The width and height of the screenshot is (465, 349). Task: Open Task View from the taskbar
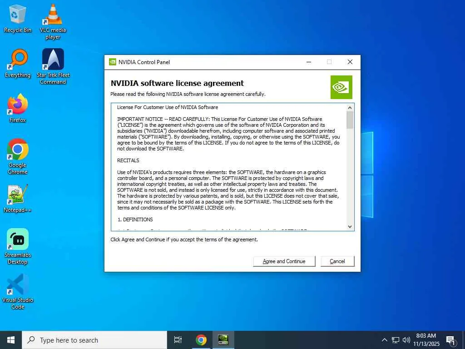pyautogui.click(x=178, y=340)
